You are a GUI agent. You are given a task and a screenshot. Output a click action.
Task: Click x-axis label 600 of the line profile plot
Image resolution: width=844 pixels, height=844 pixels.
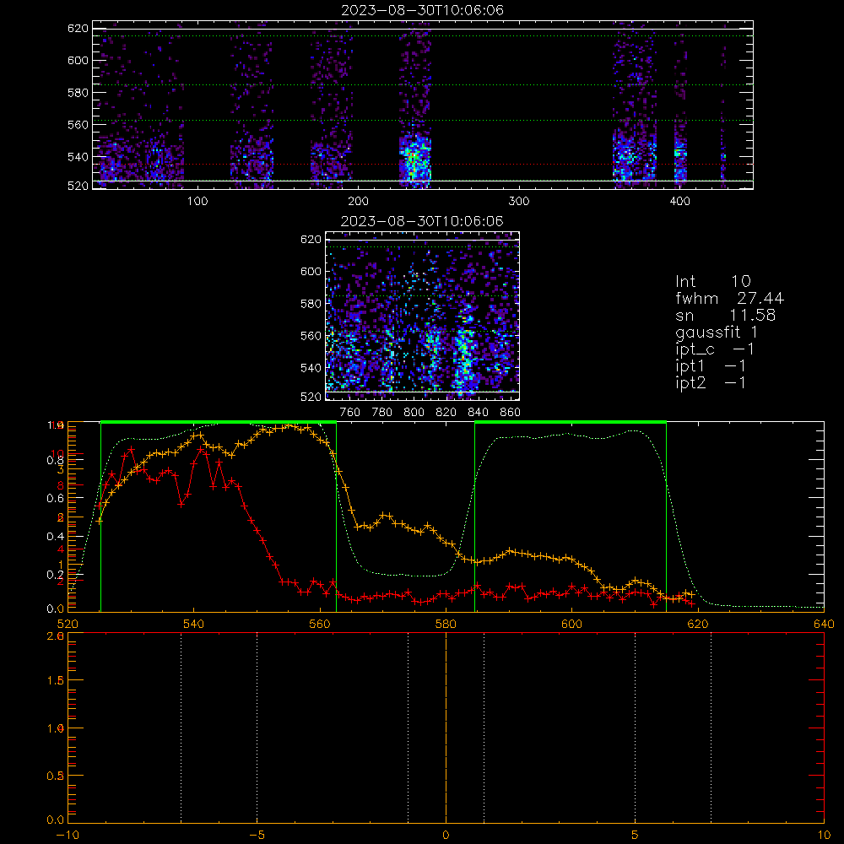click(571, 625)
